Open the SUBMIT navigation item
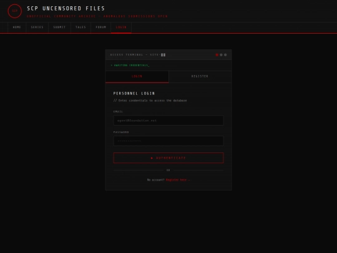Viewport: 337px width, 253px height. pos(59,27)
